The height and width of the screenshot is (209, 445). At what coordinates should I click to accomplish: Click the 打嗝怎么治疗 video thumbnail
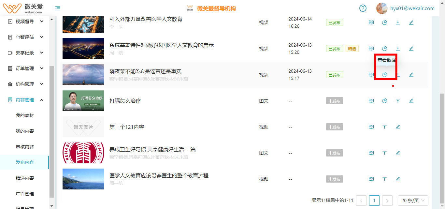(83, 101)
